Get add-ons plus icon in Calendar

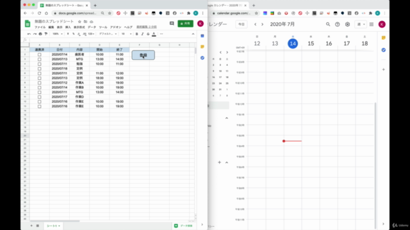click(384, 70)
